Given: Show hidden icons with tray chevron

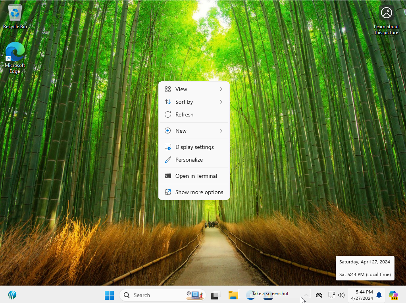Looking at the screenshot, I should click(x=306, y=295).
